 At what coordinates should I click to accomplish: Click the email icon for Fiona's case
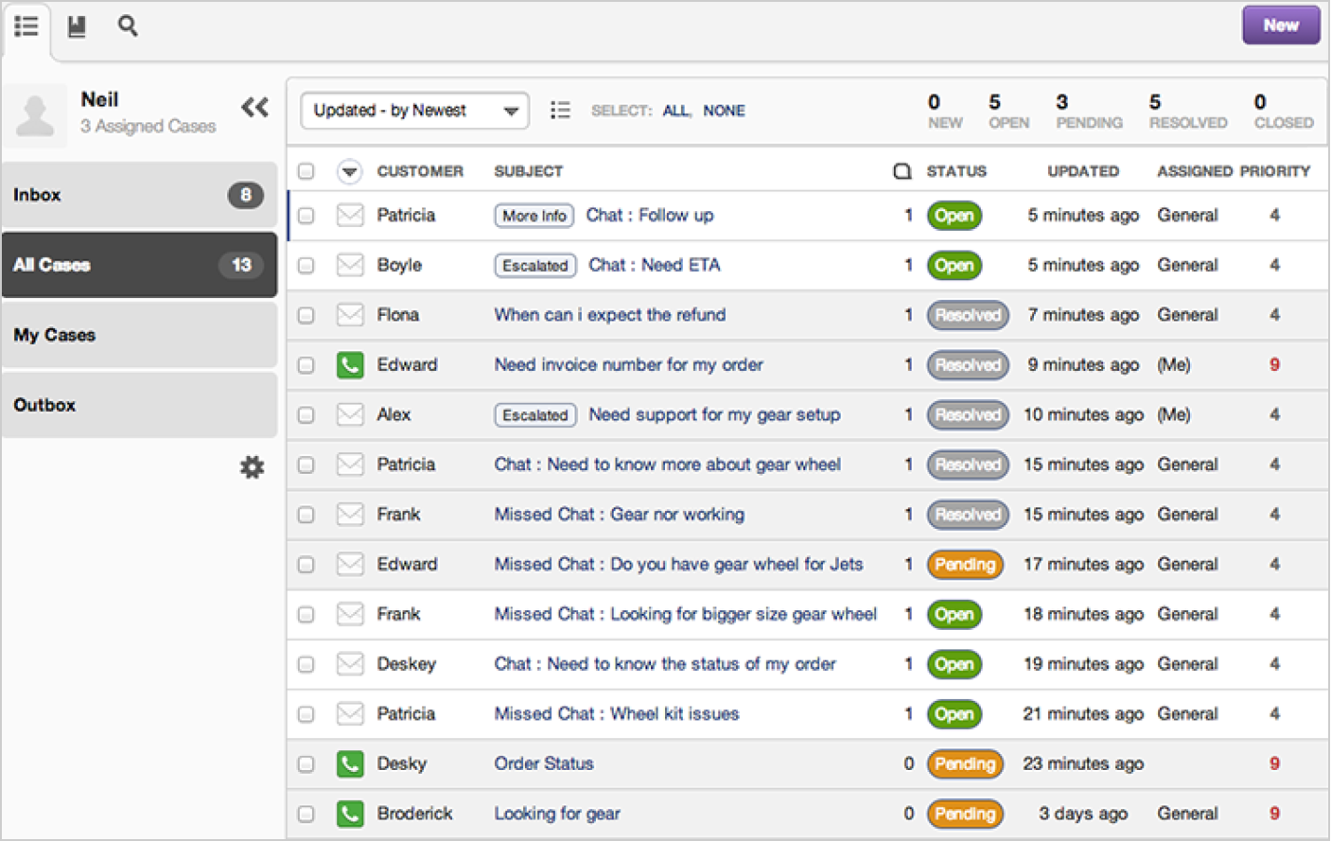(350, 315)
